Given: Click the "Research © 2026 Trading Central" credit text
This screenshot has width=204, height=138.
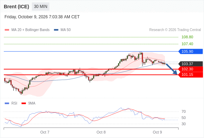Looking at the screenshot, I should (x=175, y=30).
